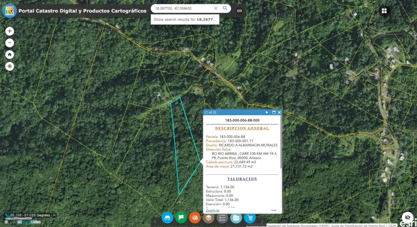The width and height of the screenshot is (417, 227).
Task: Activate the my location button
Action: tap(10, 66)
